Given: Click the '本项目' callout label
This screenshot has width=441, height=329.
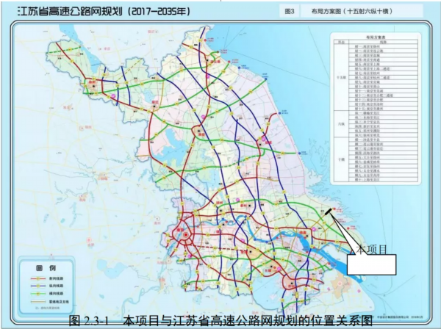Looking at the screenshot, I should pyautogui.click(x=371, y=250).
